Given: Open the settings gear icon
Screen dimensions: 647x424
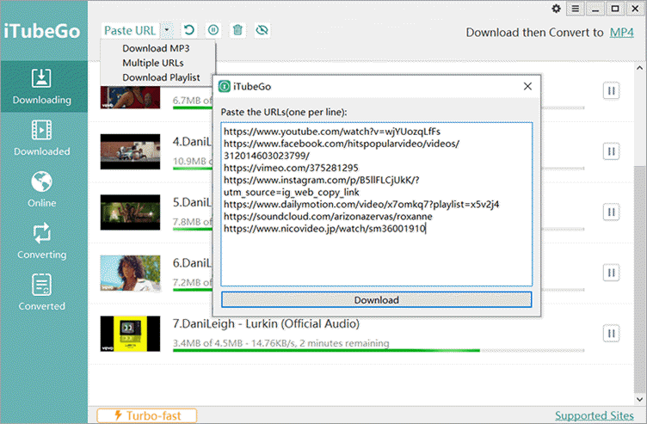Looking at the screenshot, I should click(x=556, y=9).
